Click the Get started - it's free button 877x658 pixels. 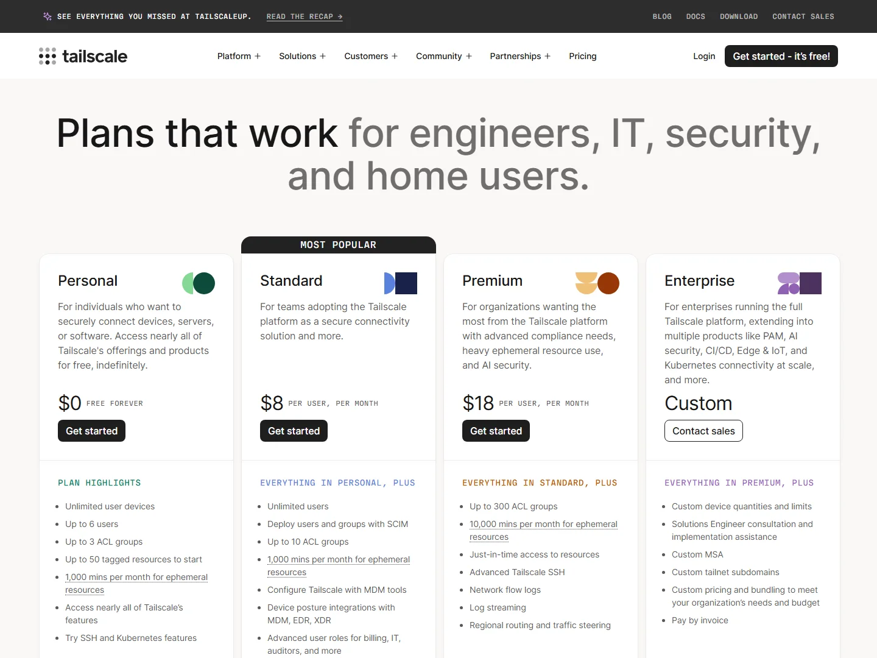[781, 56]
